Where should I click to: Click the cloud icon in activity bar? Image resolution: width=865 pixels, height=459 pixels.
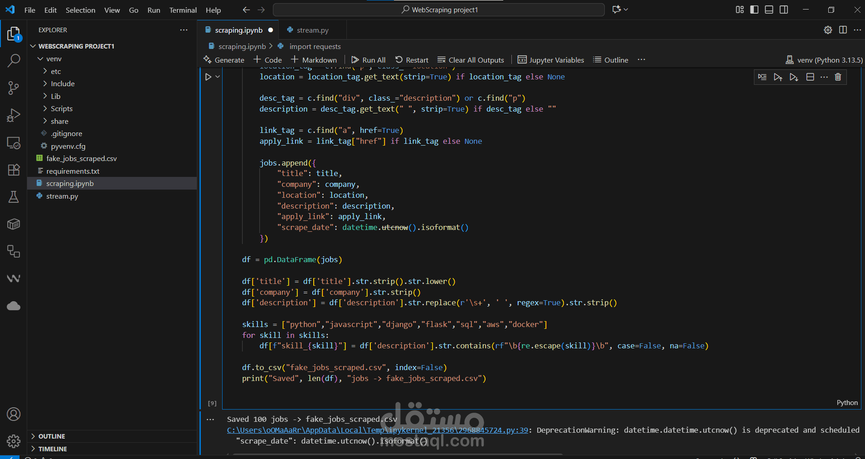coord(14,306)
